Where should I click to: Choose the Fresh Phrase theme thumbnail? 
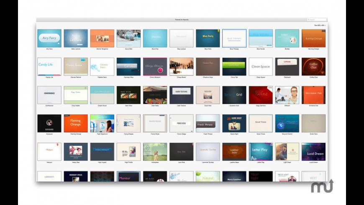click(208, 123)
